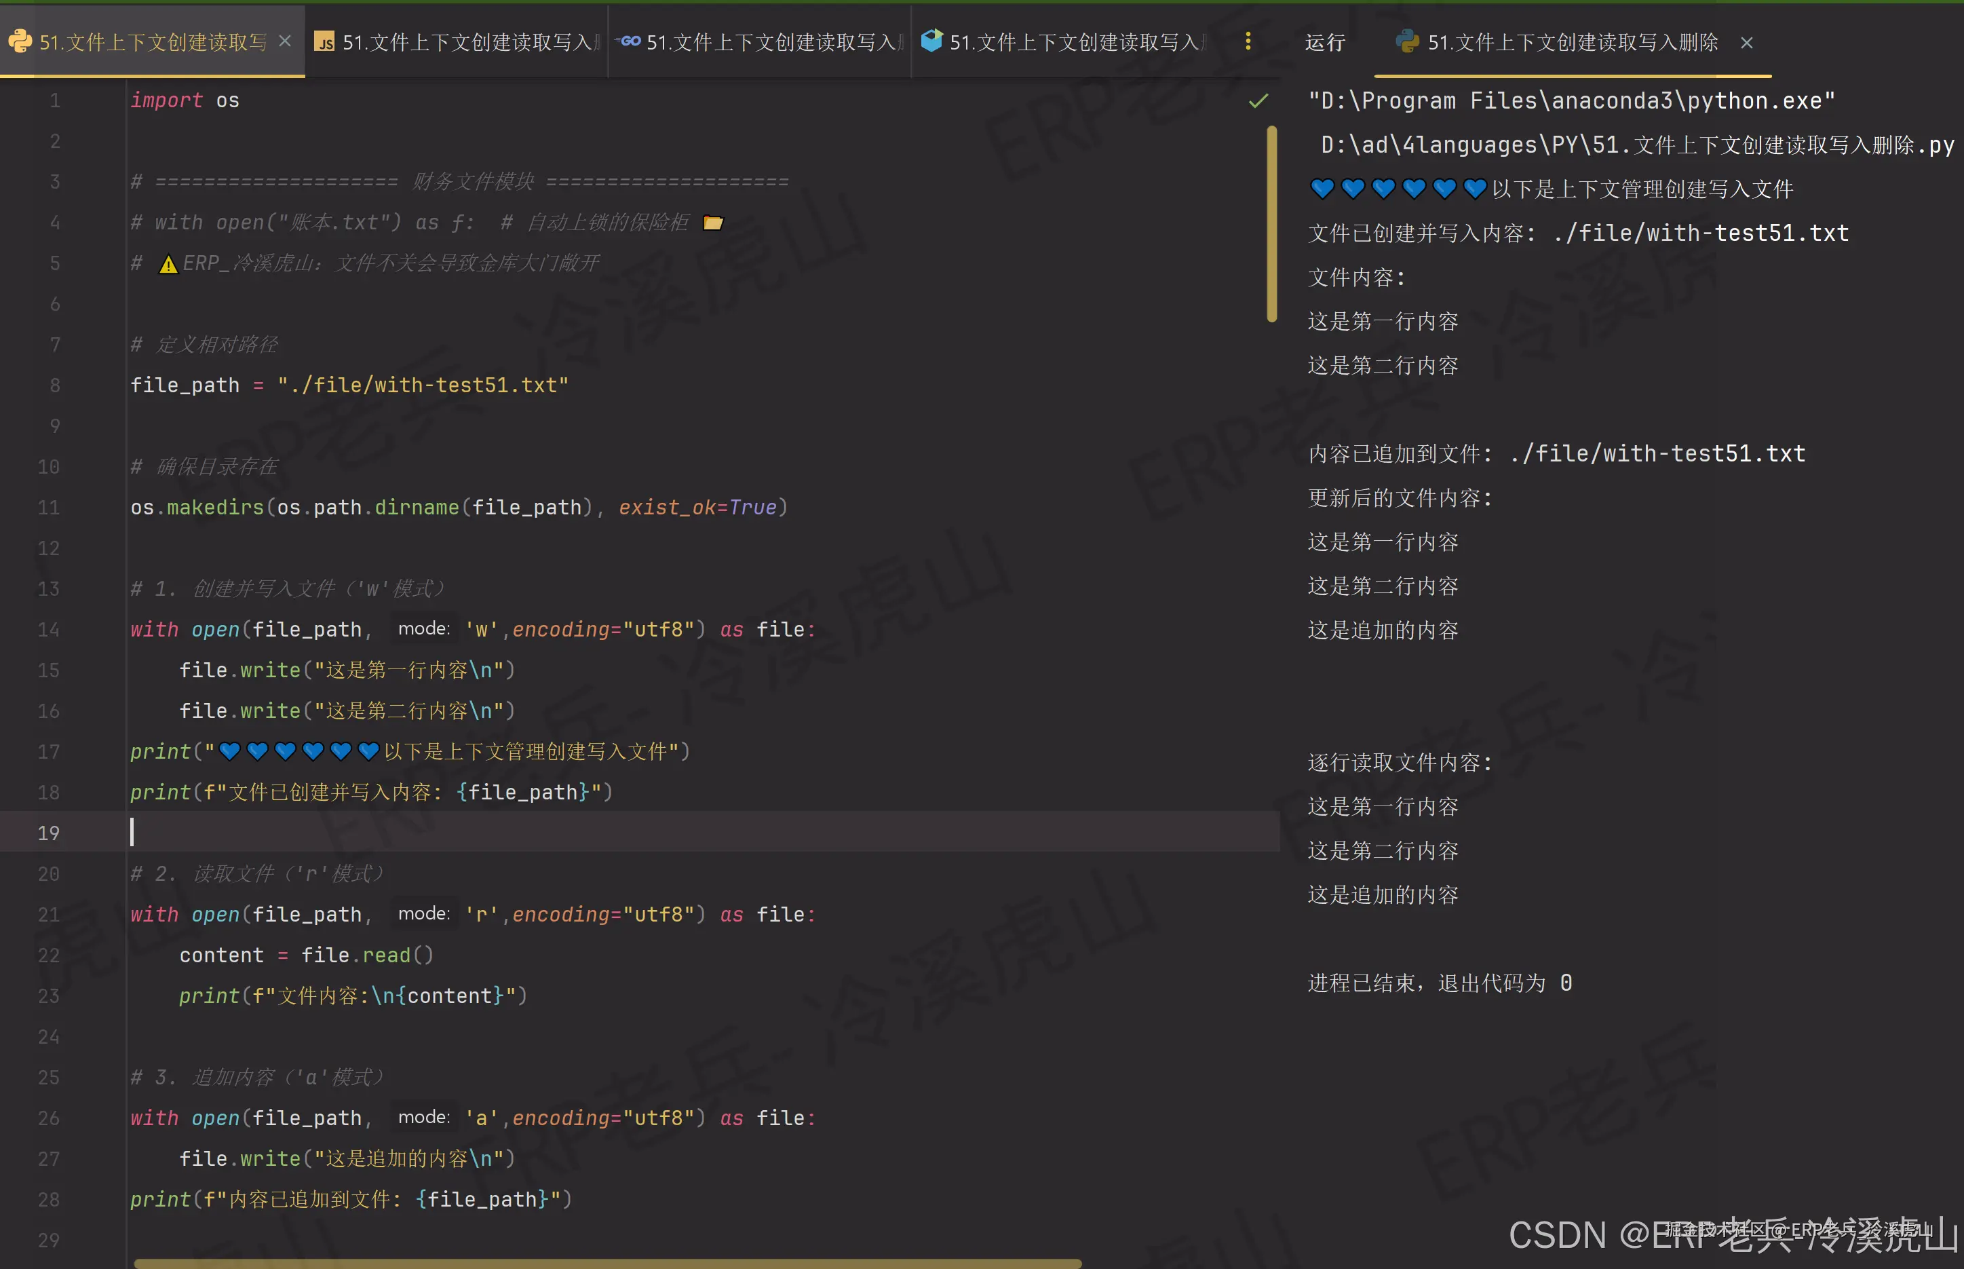Screen dimensions: 1964x1269
Task: Click the python.exe path in the console
Action: click(x=1571, y=100)
